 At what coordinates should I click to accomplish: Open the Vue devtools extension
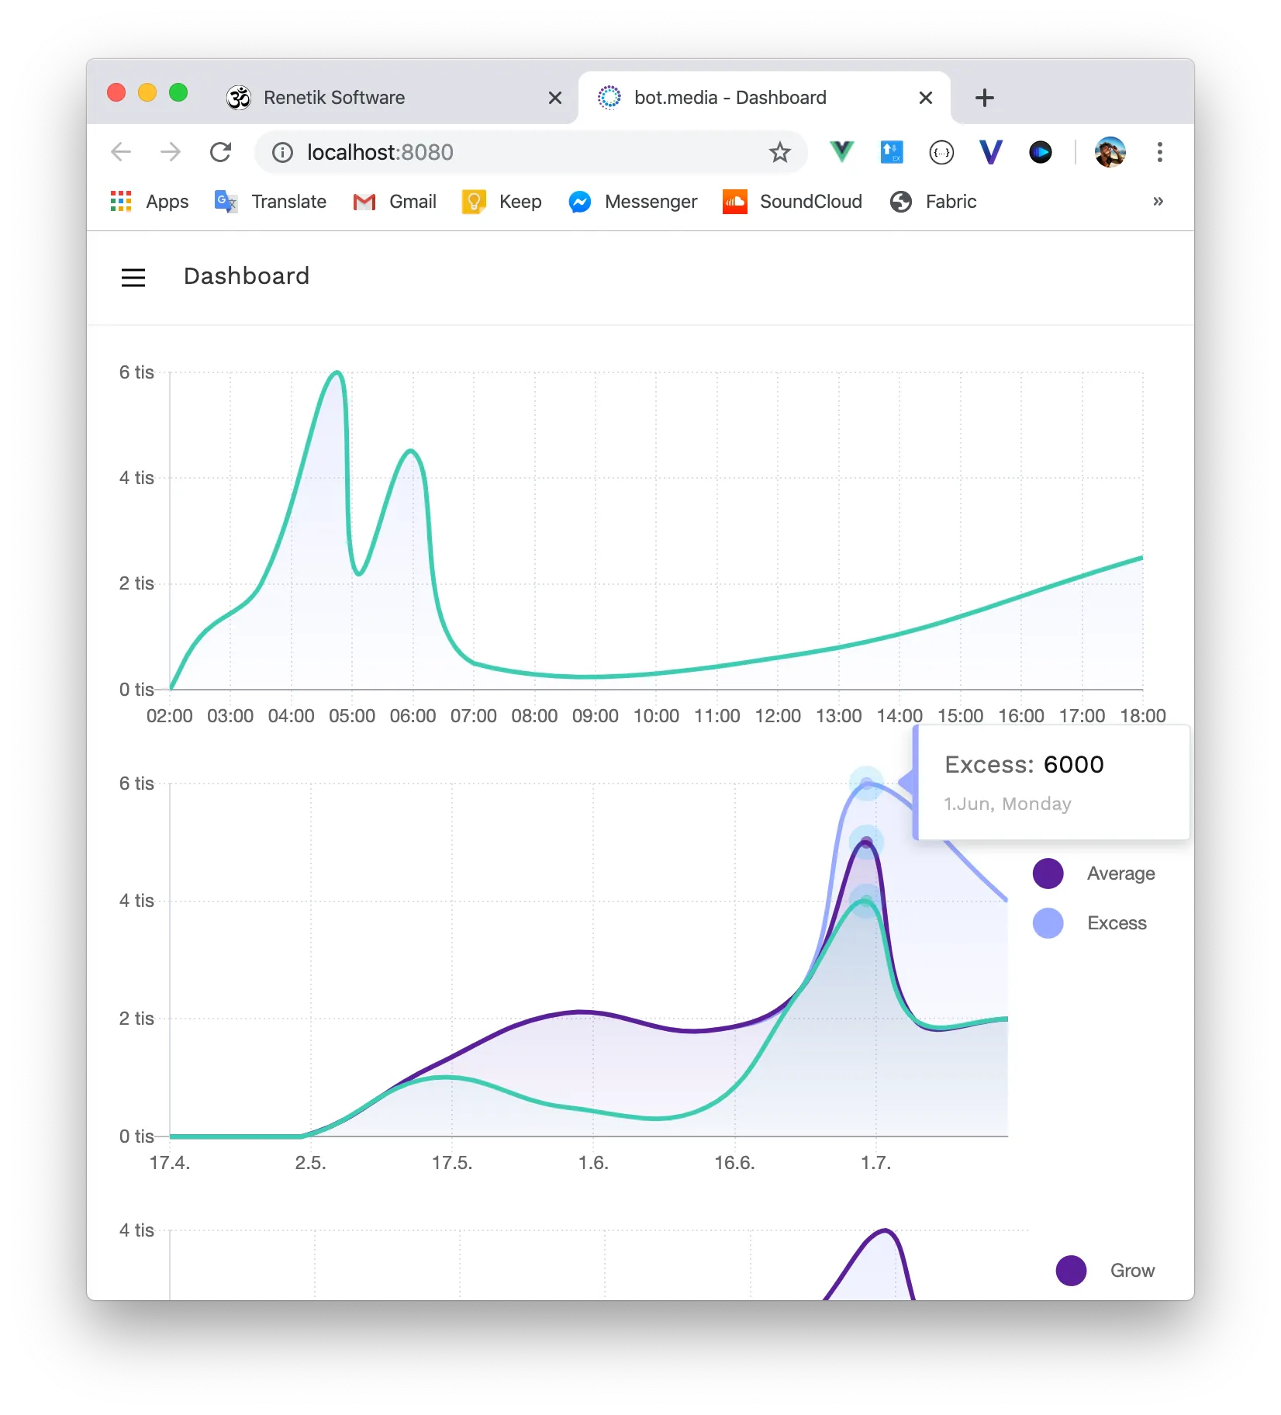coord(841,151)
